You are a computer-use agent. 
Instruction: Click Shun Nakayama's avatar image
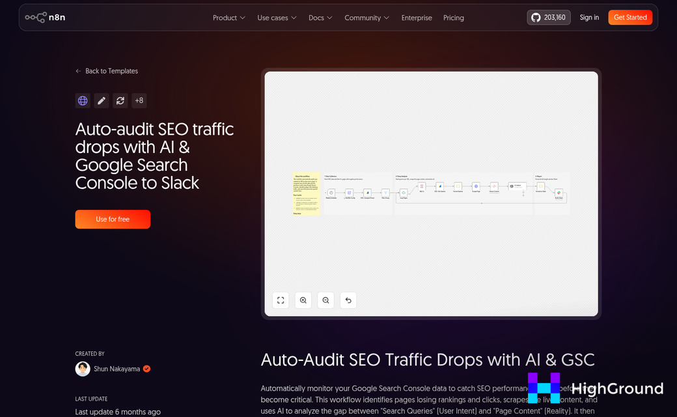(83, 369)
